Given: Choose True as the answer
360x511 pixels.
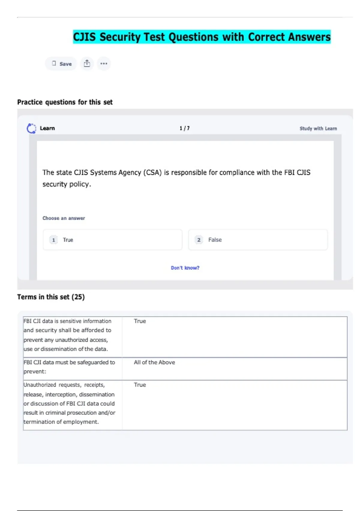Looking at the screenshot, I should point(112,240).
